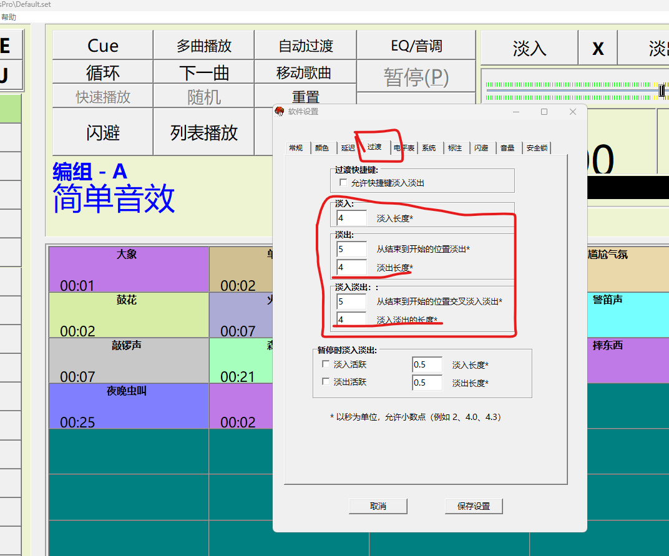The height and width of the screenshot is (556, 669).
Task: Toggle the 淡出活跃 checkbox
Action: (326, 381)
